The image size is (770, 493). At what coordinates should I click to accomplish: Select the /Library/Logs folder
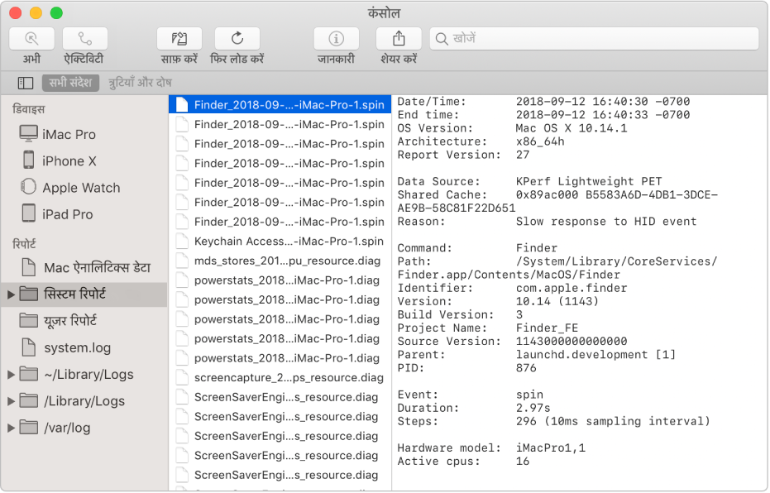pyautogui.click(x=84, y=401)
